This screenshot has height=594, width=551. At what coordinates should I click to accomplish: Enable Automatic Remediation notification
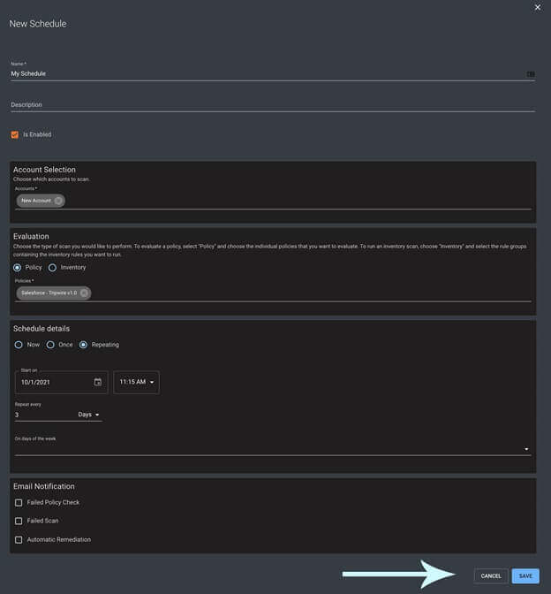pyautogui.click(x=19, y=539)
